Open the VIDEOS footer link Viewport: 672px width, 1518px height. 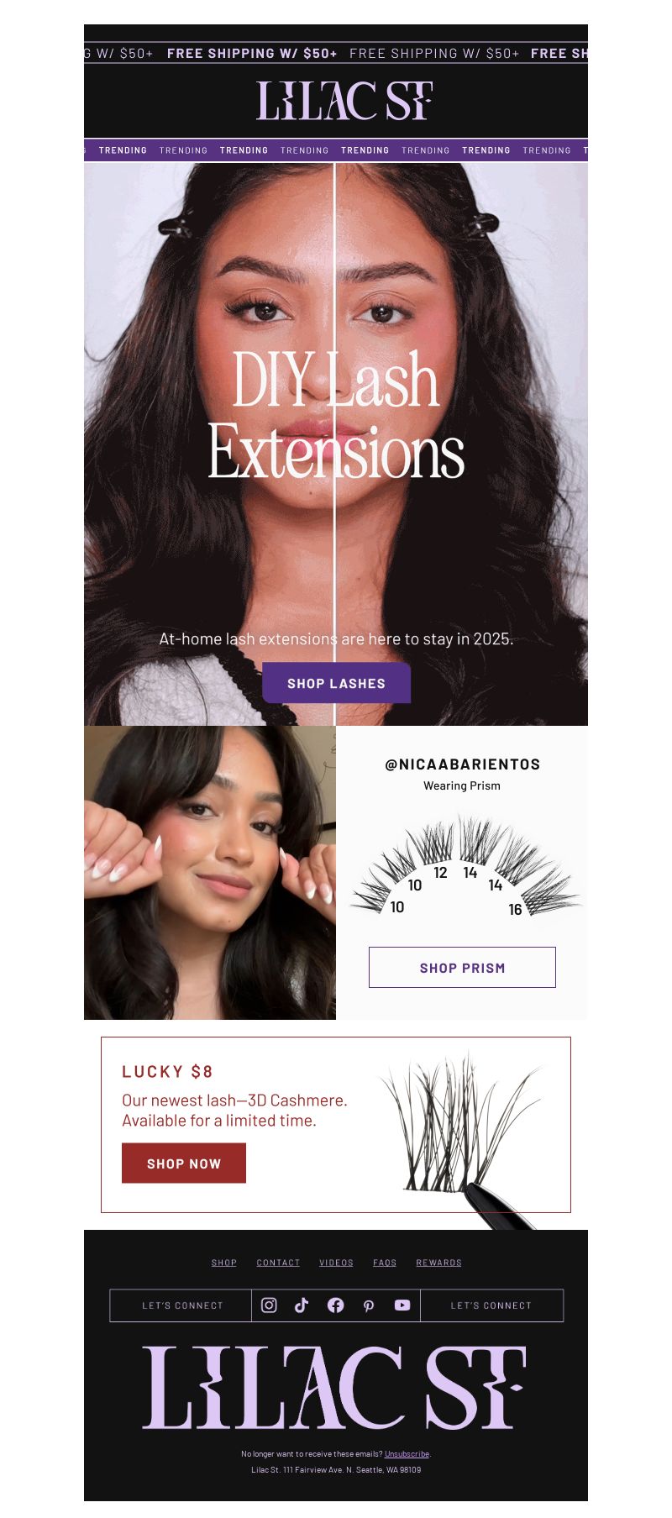[336, 1263]
